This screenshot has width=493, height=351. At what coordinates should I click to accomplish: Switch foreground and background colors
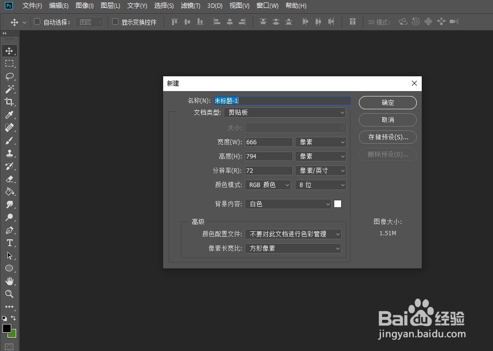[x=12, y=318]
